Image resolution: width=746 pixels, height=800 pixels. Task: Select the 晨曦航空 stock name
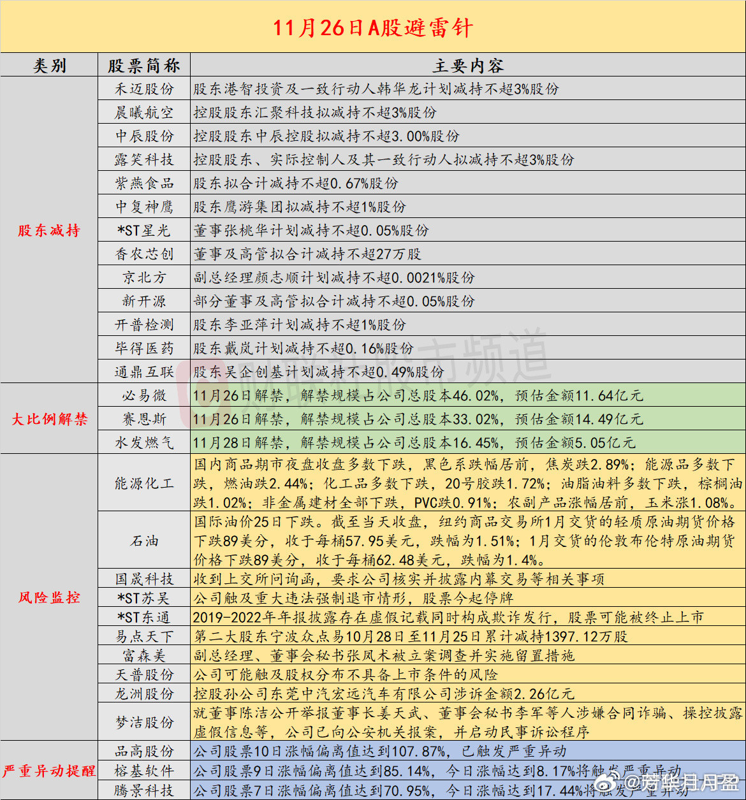[143, 112]
